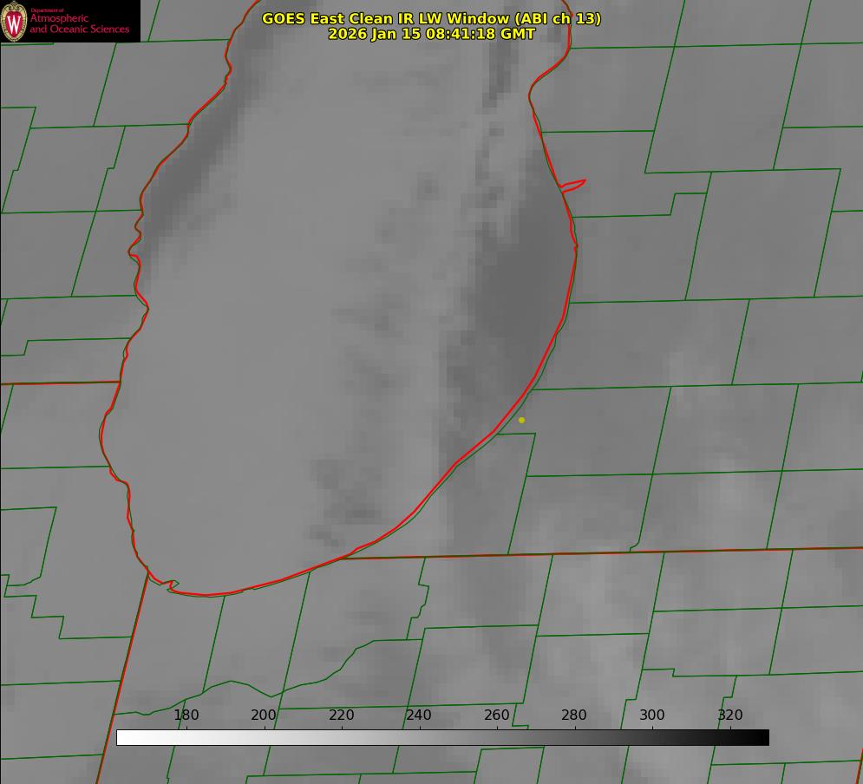Click the 180 colorbar label
Viewport: 863px width, 784px height.
[x=186, y=715]
